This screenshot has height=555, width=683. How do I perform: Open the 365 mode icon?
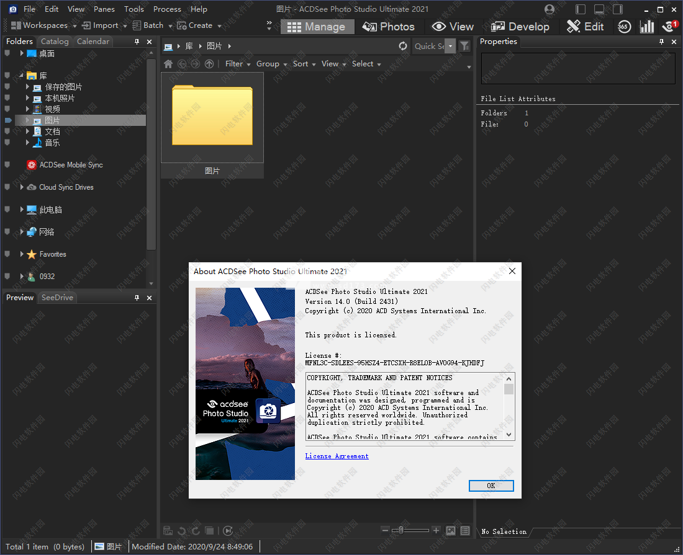pyautogui.click(x=624, y=27)
